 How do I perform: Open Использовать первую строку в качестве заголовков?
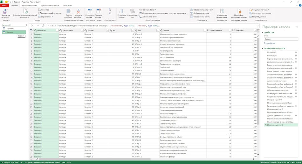[x=163, y=13]
